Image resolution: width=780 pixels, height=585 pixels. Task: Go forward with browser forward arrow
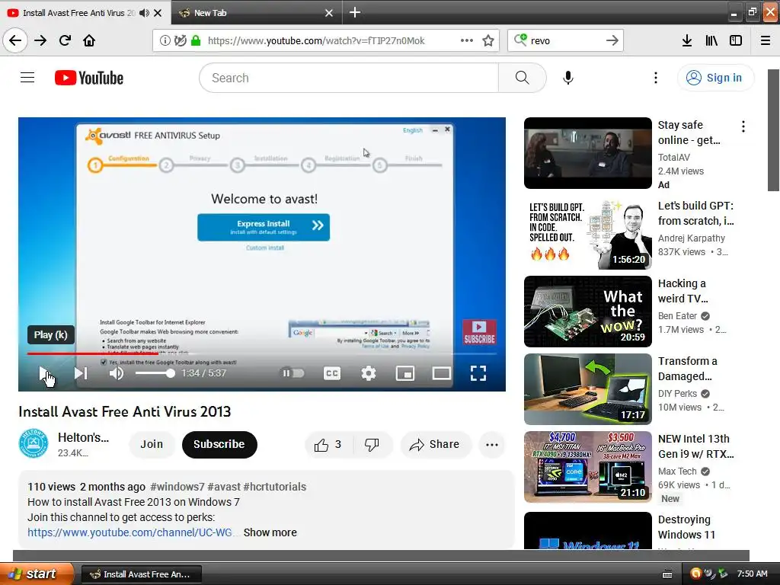pos(40,40)
